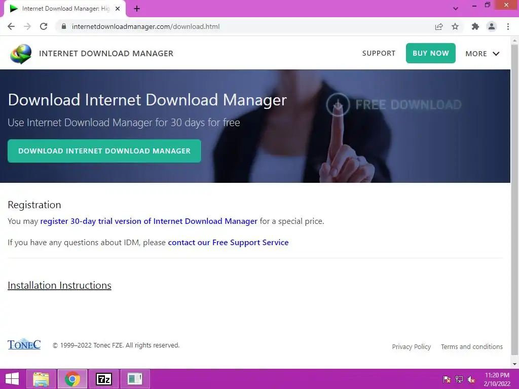Viewport: 519px width, 389px height.
Task: Click DOWNLOAD INTERNET DOWNLOAD MANAGER button
Action: click(104, 151)
